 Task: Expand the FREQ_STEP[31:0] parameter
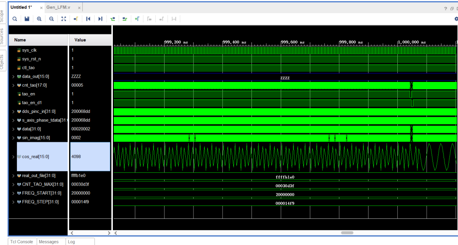click(13, 202)
